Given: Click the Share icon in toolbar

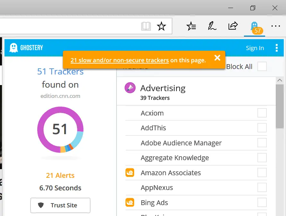Looking at the screenshot, I should click(x=233, y=26).
